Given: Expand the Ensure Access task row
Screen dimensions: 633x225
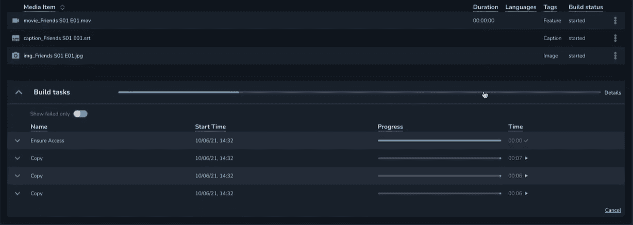Looking at the screenshot, I should (18, 141).
